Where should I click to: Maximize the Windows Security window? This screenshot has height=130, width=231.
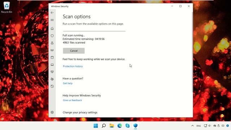[180, 6]
